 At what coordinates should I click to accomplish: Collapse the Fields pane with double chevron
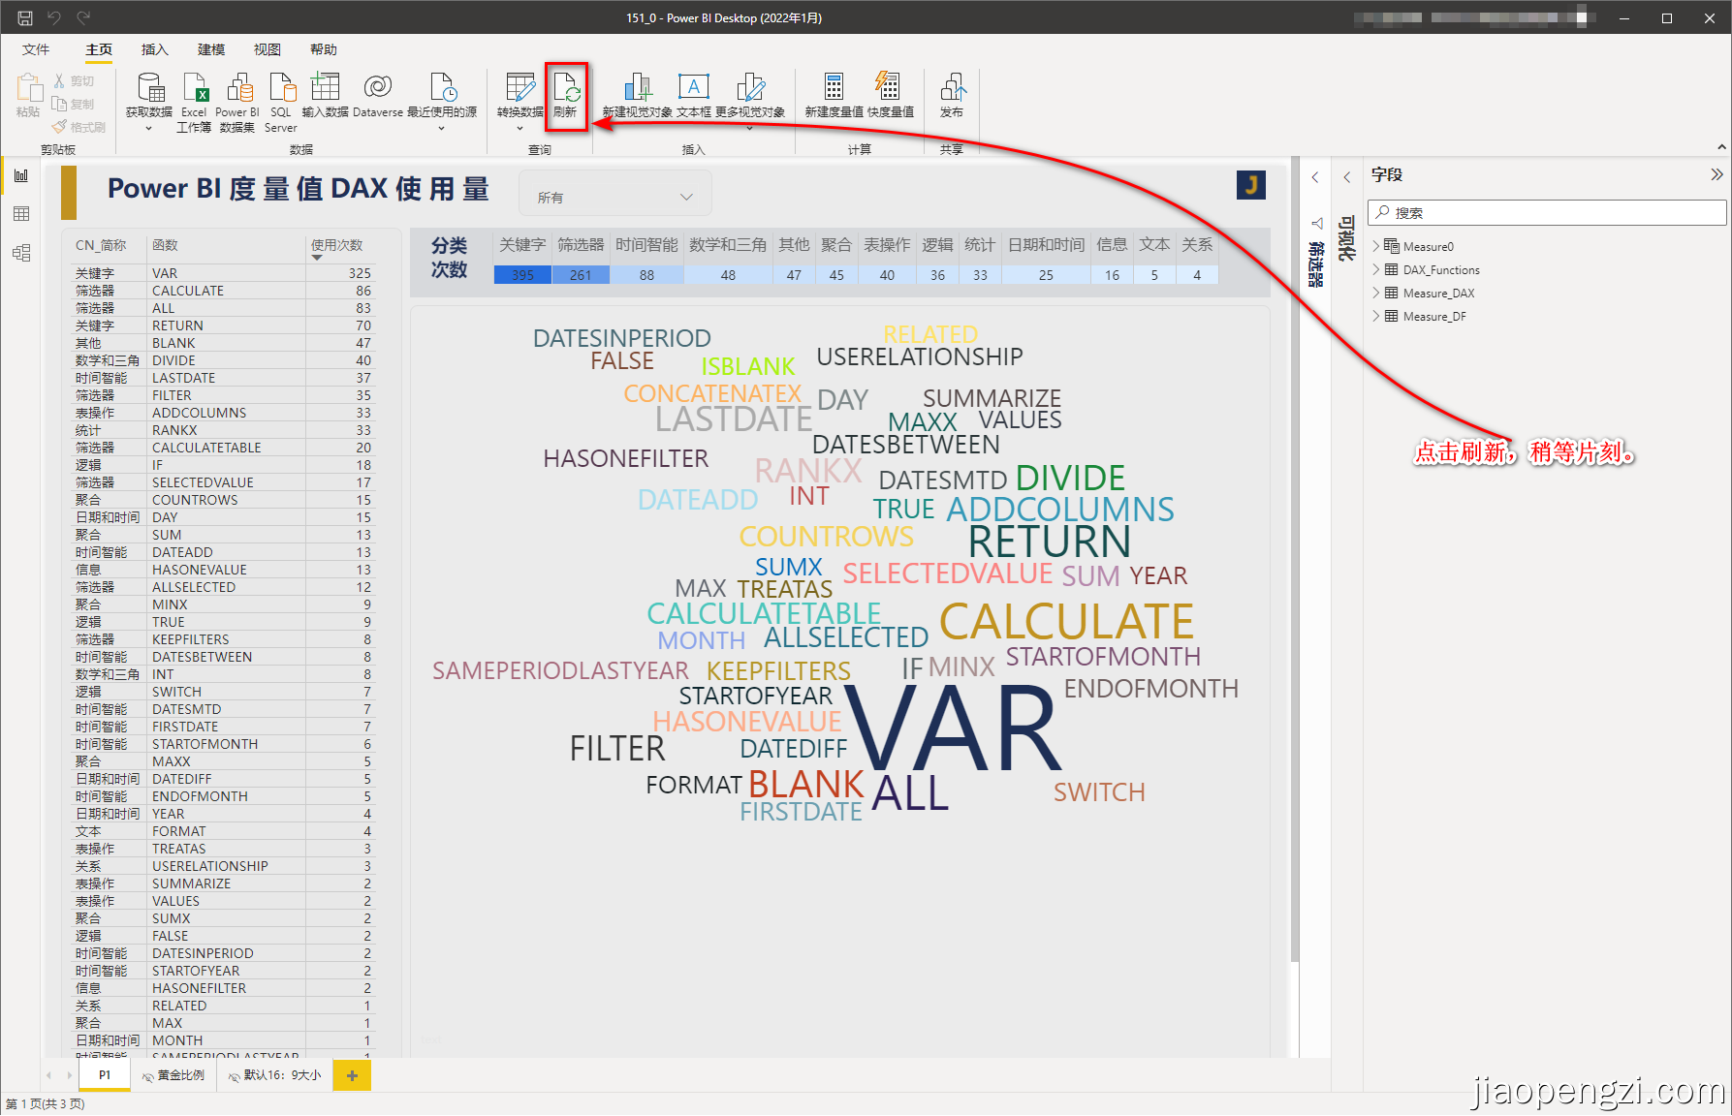pos(1716,174)
